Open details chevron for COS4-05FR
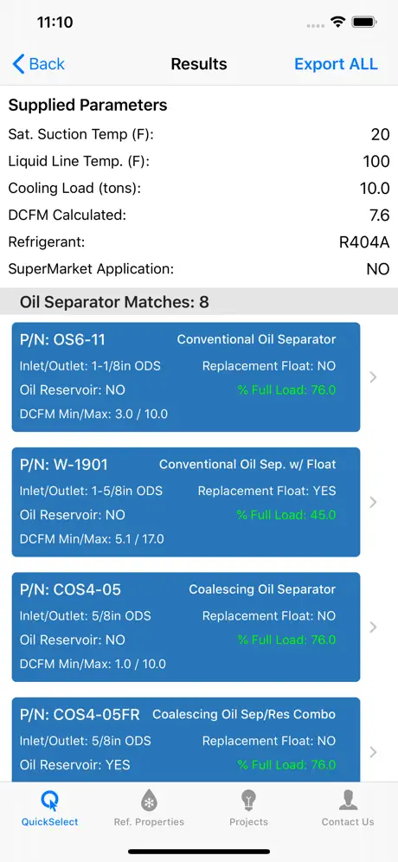The width and height of the screenshot is (398, 862). point(373,751)
